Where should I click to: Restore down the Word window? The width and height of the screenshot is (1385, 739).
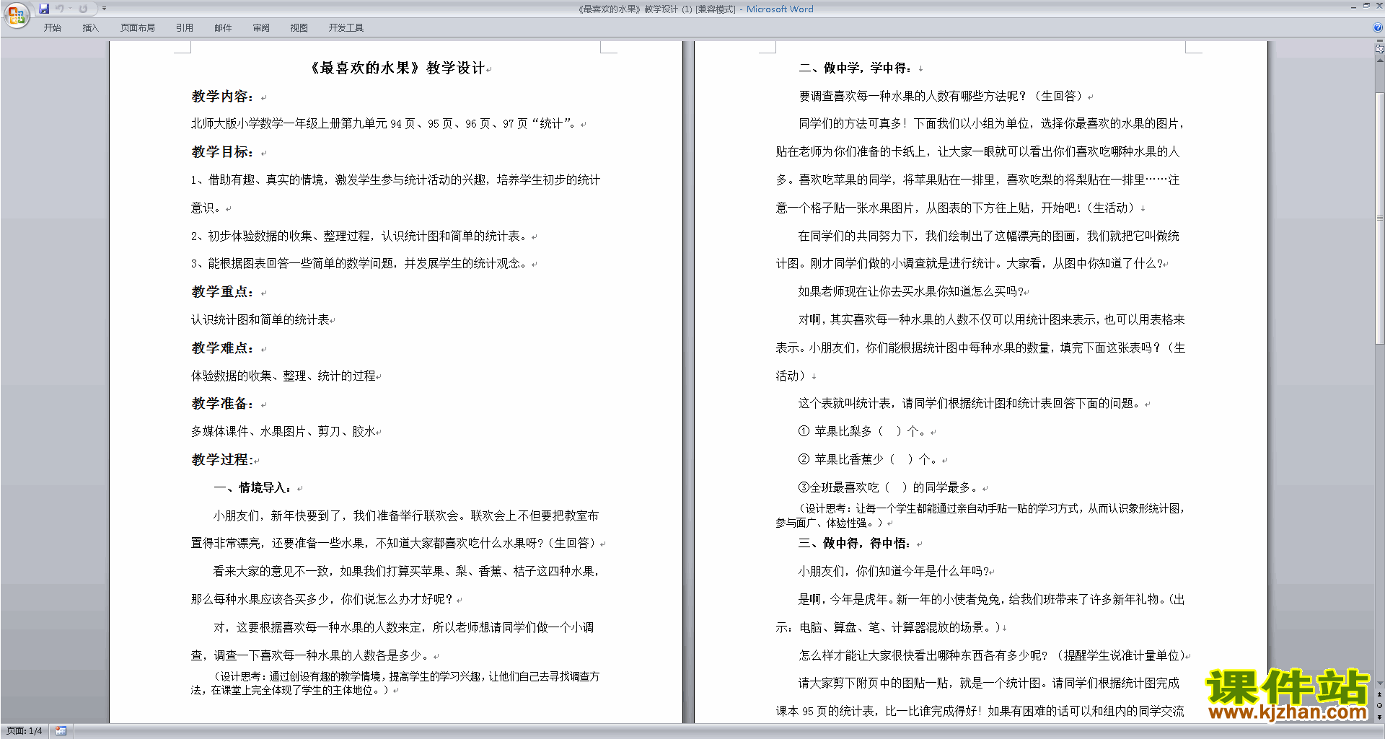click(x=1366, y=6)
